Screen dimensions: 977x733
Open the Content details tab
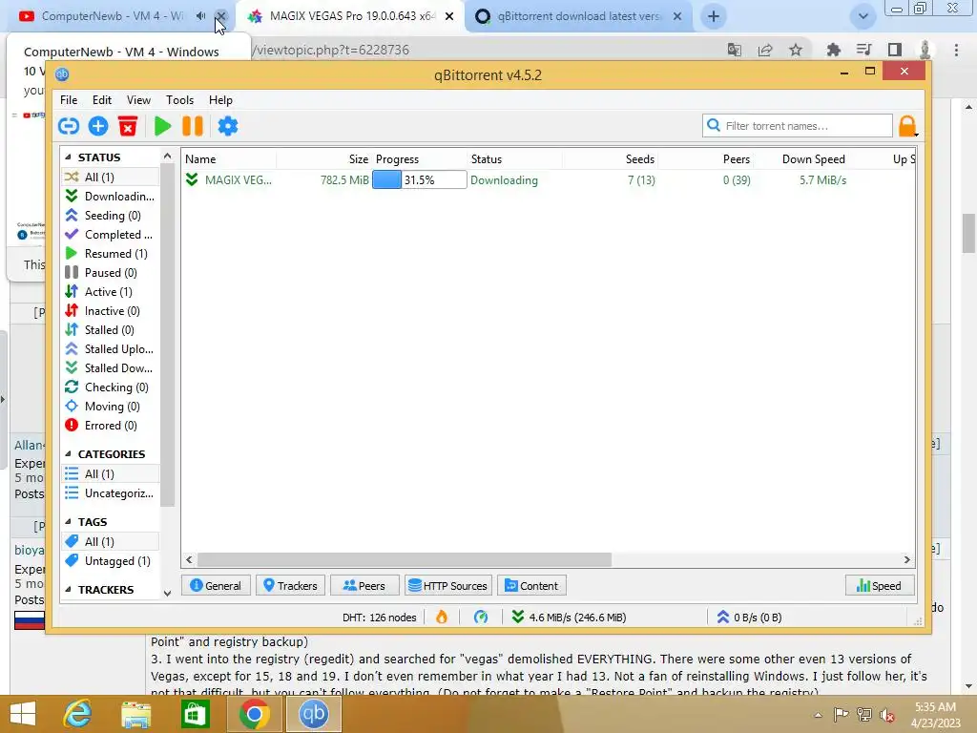pyautogui.click(x=531, y=586)
